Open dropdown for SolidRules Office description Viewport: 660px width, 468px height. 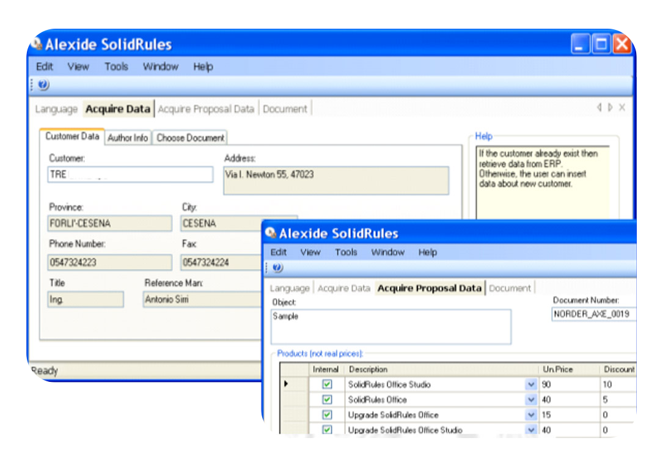tap(531, 400)
